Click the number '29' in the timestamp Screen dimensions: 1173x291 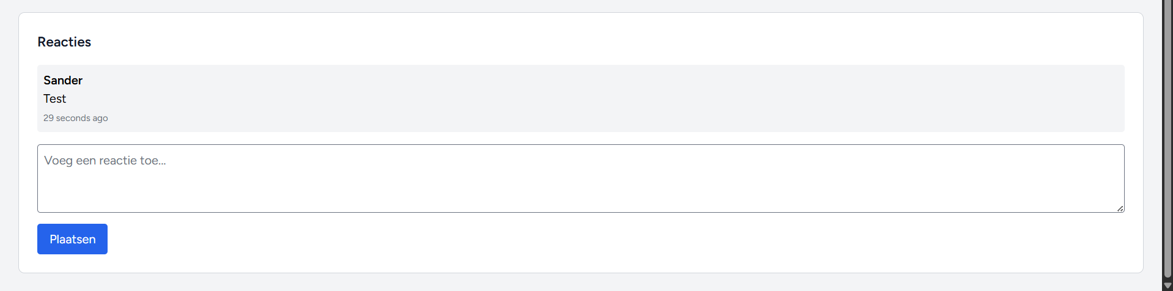[48, 118]
